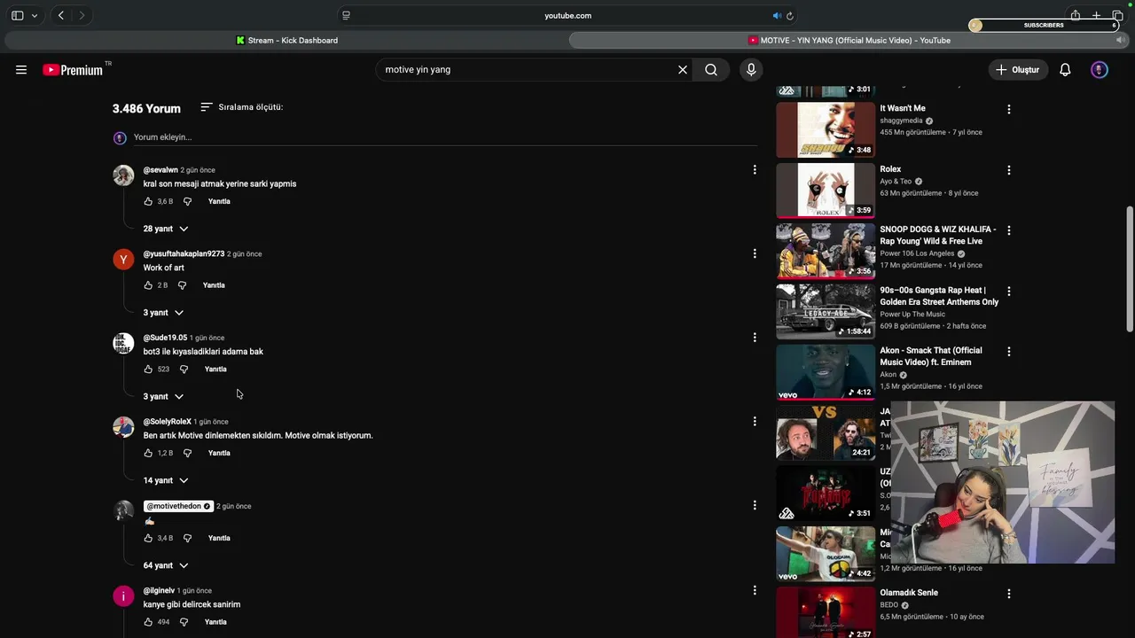Open the YouTube hamburger guide menu
Viewport: 1135px width, 638px height.
[21, 70]
